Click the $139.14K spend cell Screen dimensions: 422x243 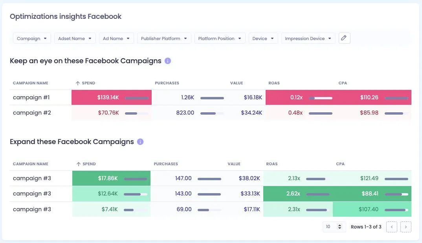point(112,97)
